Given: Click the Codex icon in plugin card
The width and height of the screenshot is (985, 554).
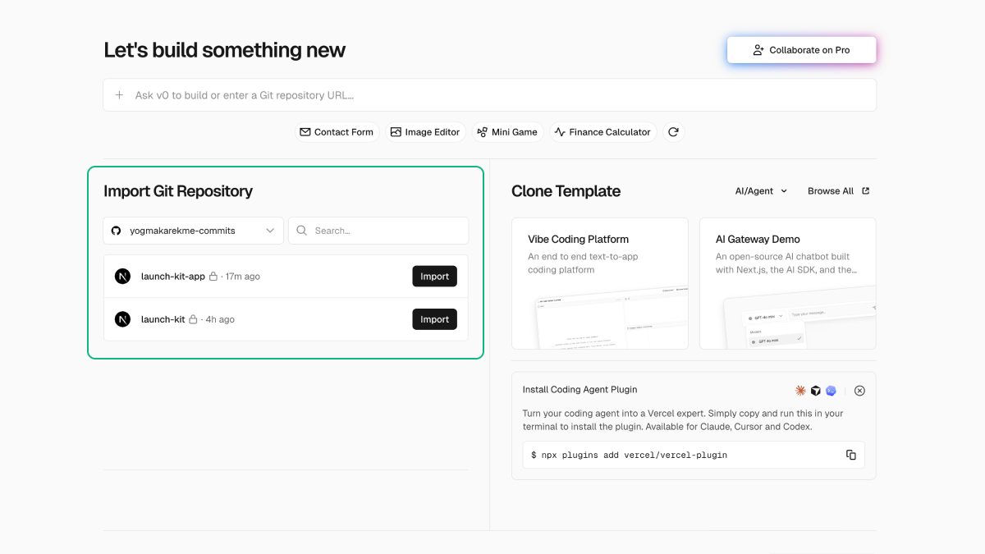Looking at the screenshot, I should click(x=831, y=391).
